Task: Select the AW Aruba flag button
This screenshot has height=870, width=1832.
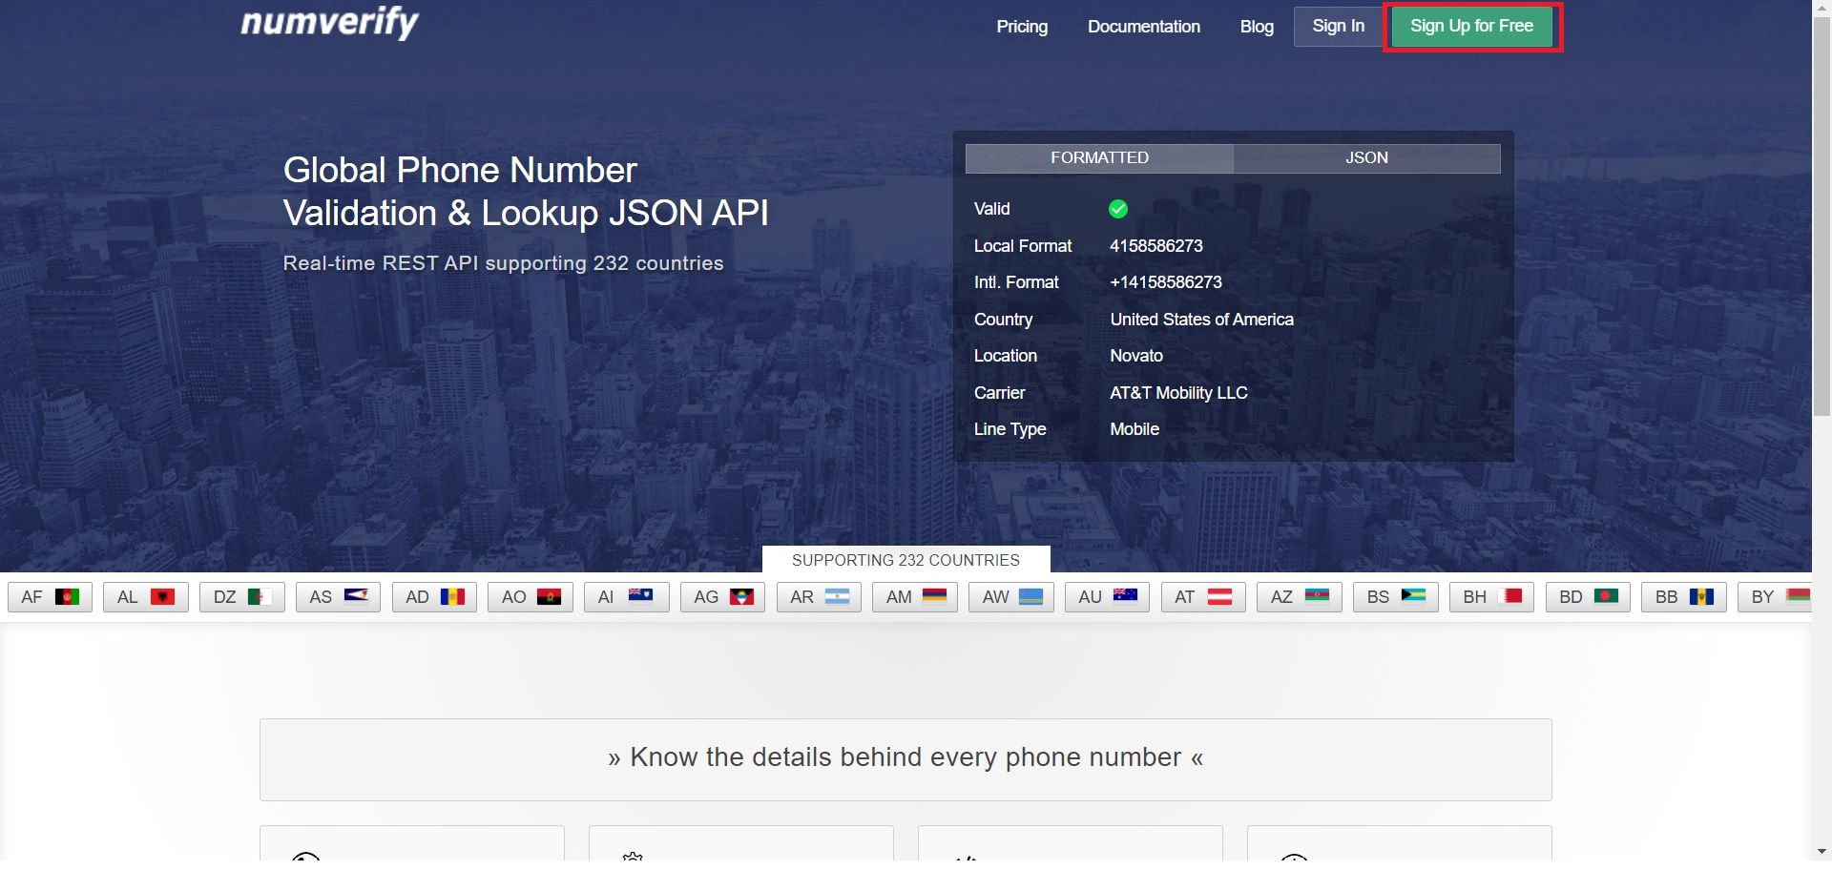Action: tap(1011, 597)
